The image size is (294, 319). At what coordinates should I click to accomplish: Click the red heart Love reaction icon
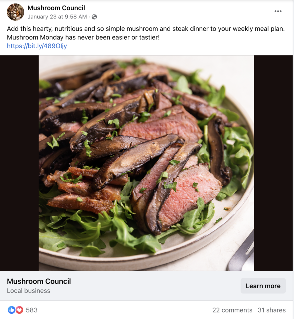[x=20, y=310]
